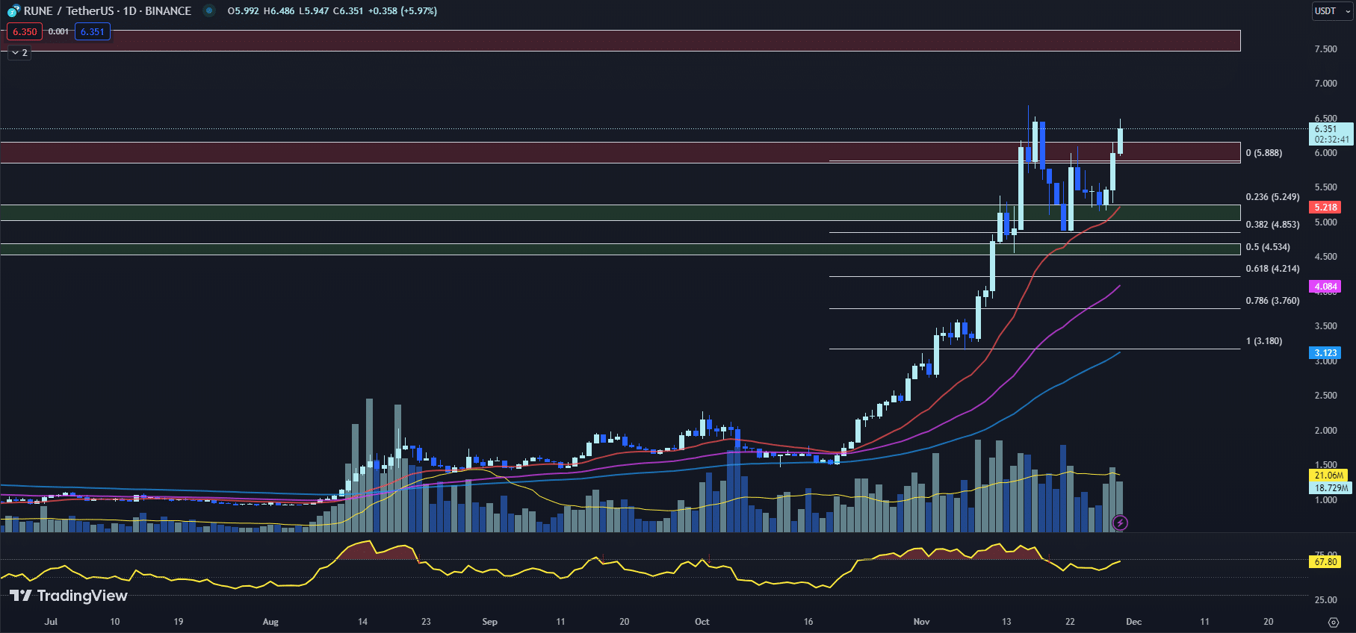
Task: Open chart settings hexagon gear icon
Action: click(1334, 622)
